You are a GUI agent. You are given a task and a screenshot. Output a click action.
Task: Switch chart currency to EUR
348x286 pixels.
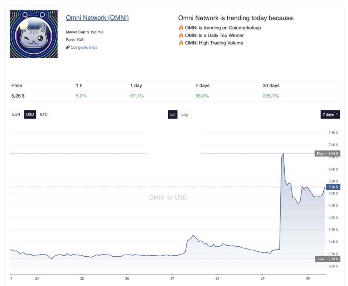tap(16, 114)
